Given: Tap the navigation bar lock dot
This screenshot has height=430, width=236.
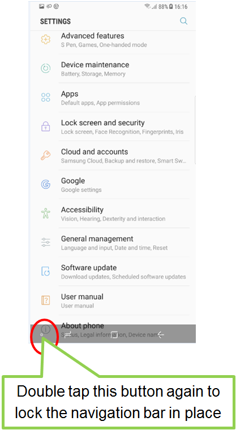Looking at the screenshot, I should 41,334.
